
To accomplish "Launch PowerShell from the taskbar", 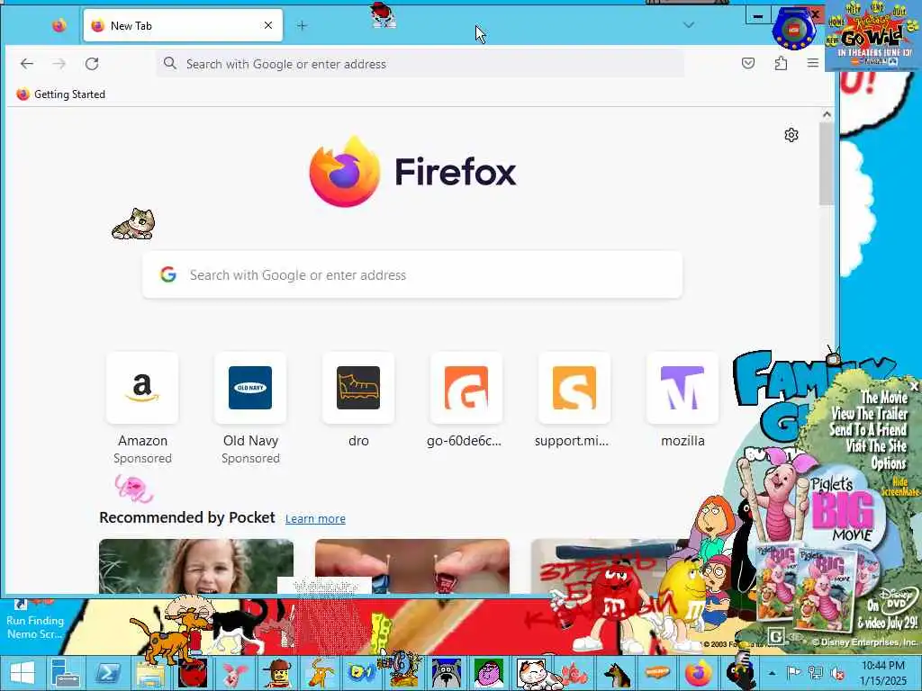I will pyautogui.click(x=108, y=673).
